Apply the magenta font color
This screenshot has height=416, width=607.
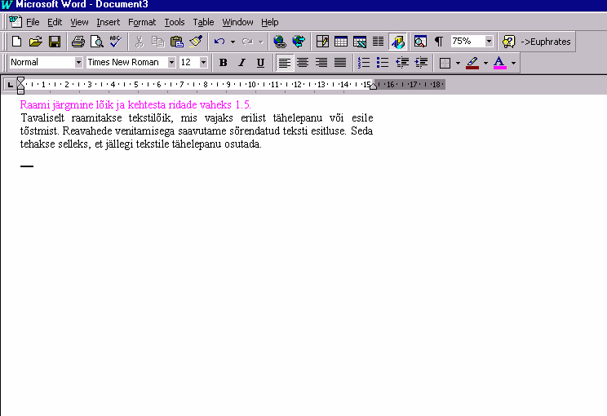[x=499, y=63]
